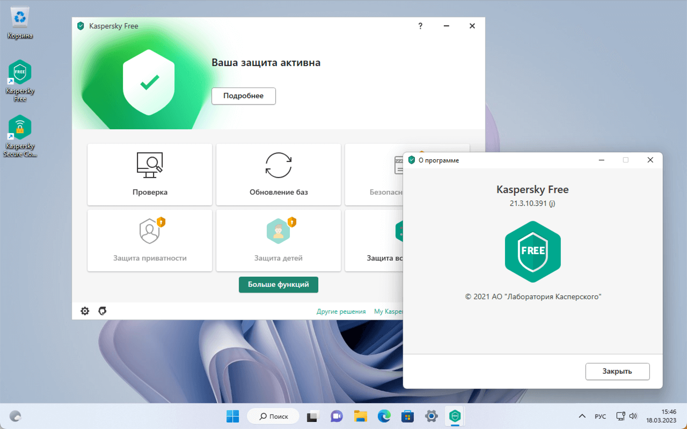
Task: Switch the РУС input language indicator
Action: pos(601,417)
